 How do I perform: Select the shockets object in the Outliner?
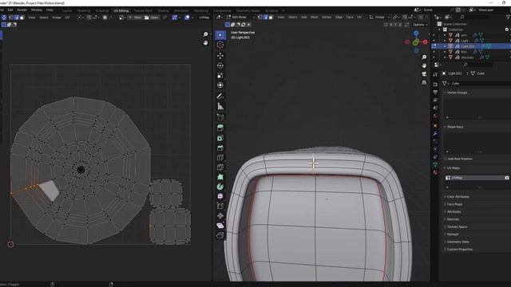[467, 57]
